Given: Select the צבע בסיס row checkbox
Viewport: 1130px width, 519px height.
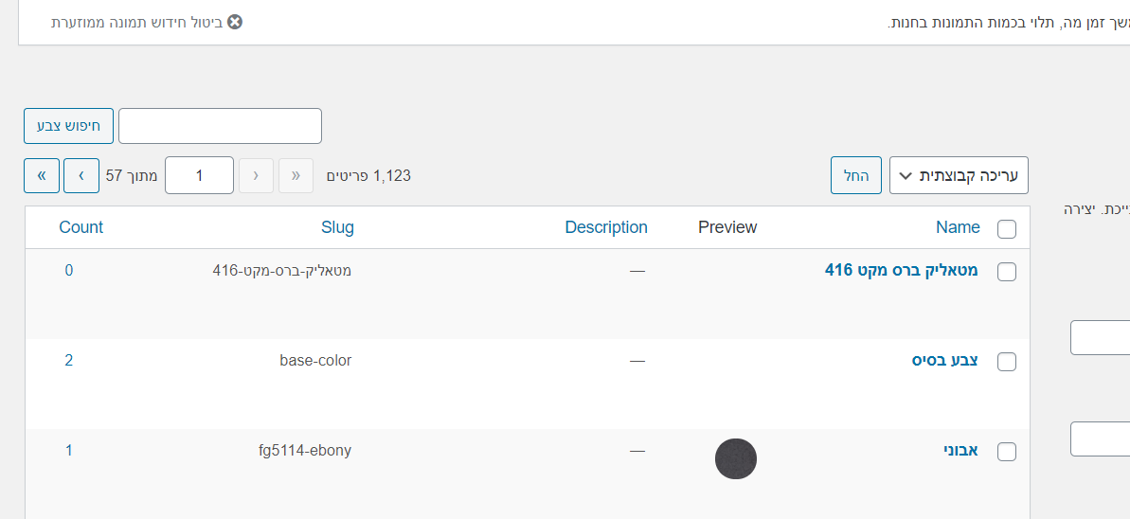Looking at the screenshot, I should [x=1007, y=362].
